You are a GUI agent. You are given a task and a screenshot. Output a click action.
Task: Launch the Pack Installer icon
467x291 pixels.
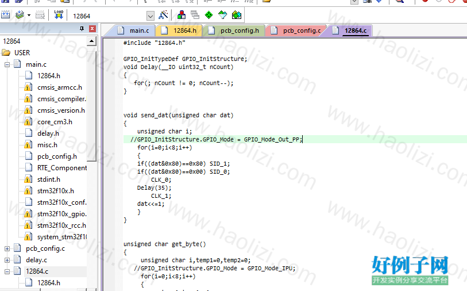coord(237,14)
